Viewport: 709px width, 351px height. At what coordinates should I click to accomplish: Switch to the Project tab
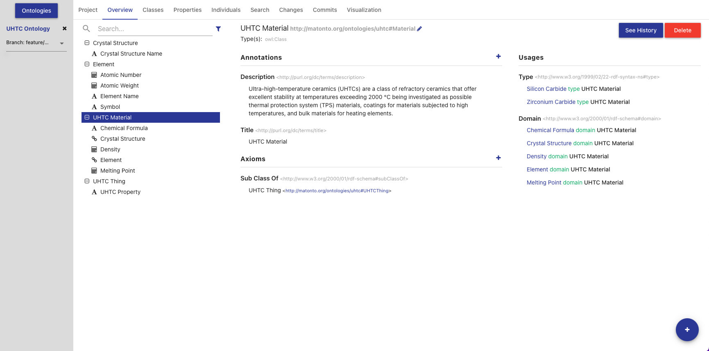point(88,10)
